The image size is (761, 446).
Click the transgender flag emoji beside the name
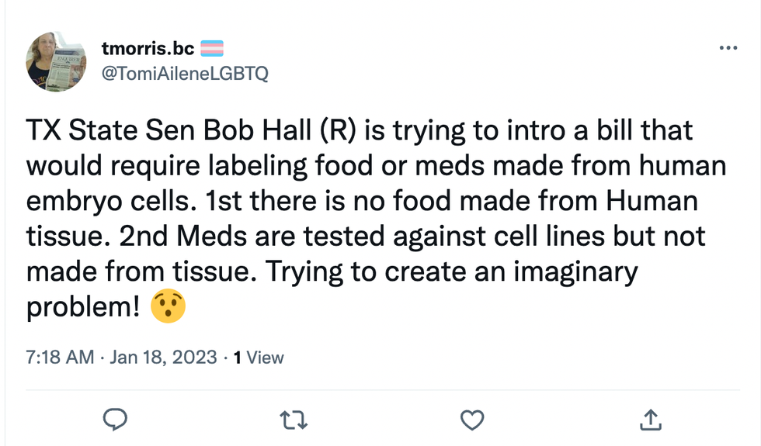[x=212, y=49]
